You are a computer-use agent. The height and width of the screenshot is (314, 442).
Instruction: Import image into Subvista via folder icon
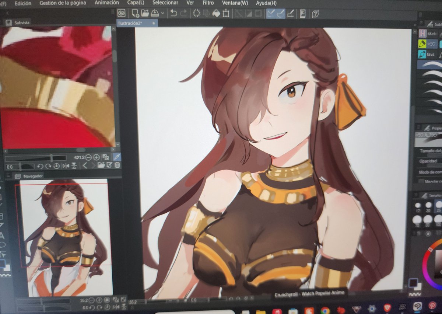[x=101, y=165]
